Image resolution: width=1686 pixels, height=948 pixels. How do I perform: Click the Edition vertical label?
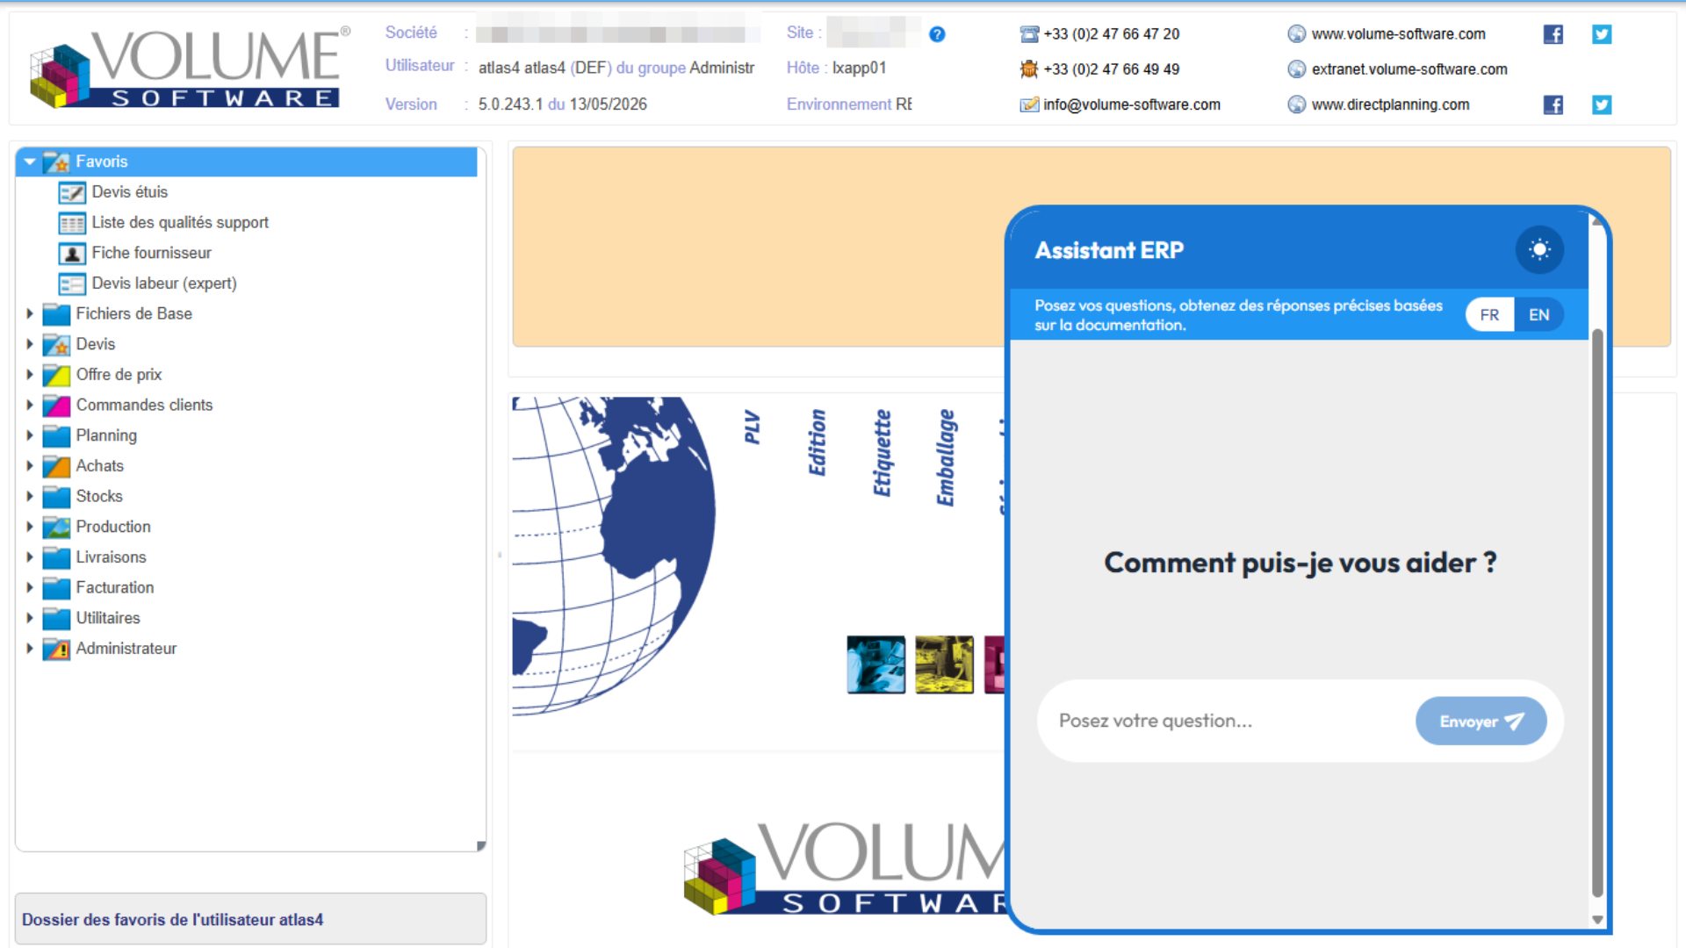817,442
